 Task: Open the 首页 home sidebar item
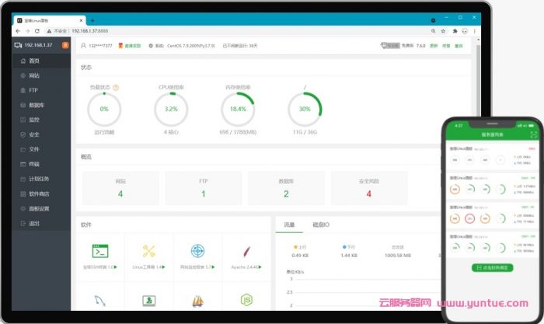pos(33,61)
